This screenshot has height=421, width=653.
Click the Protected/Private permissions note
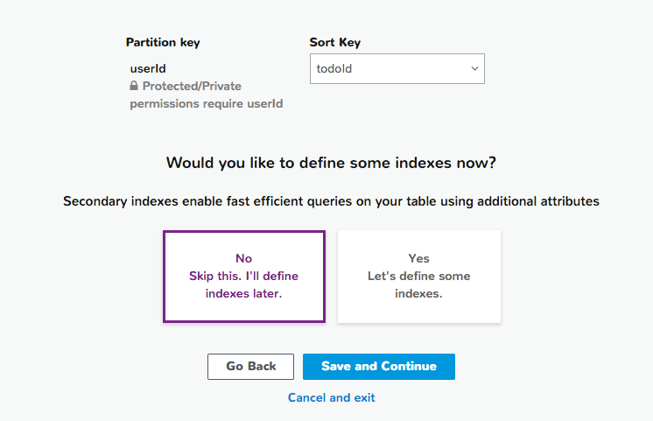coord(192,87)
